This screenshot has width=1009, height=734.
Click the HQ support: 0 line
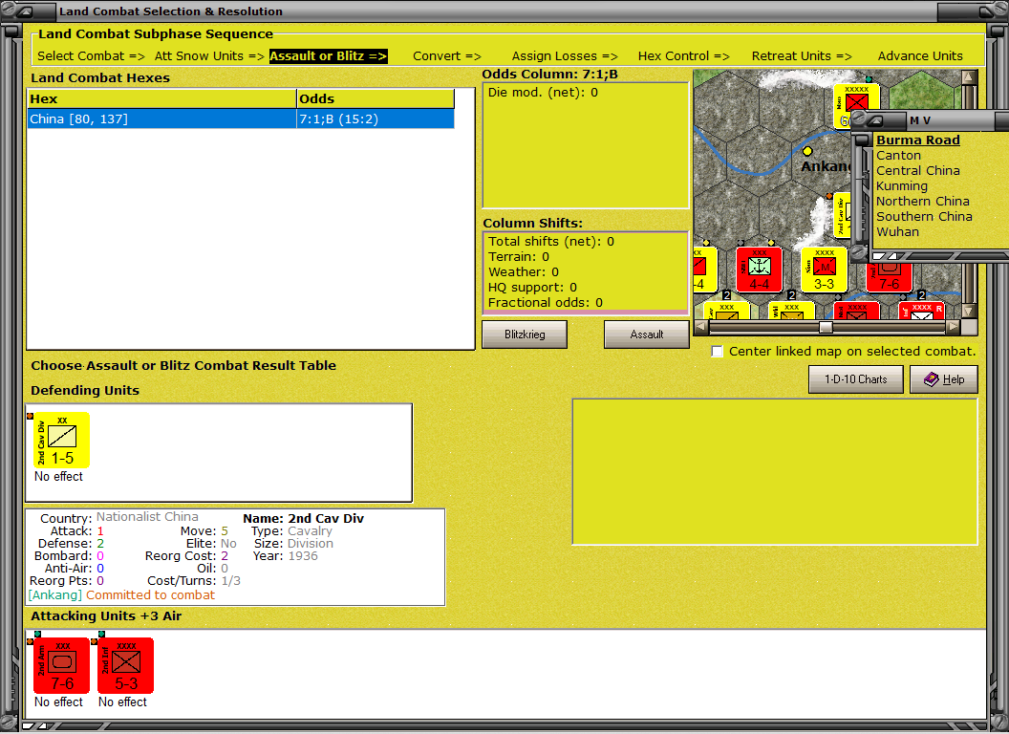532,287
